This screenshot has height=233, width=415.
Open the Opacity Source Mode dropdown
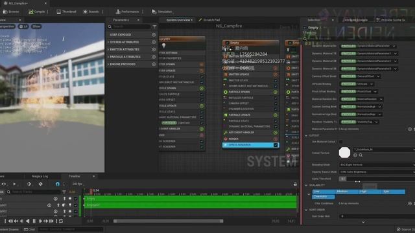click(377, 172)
